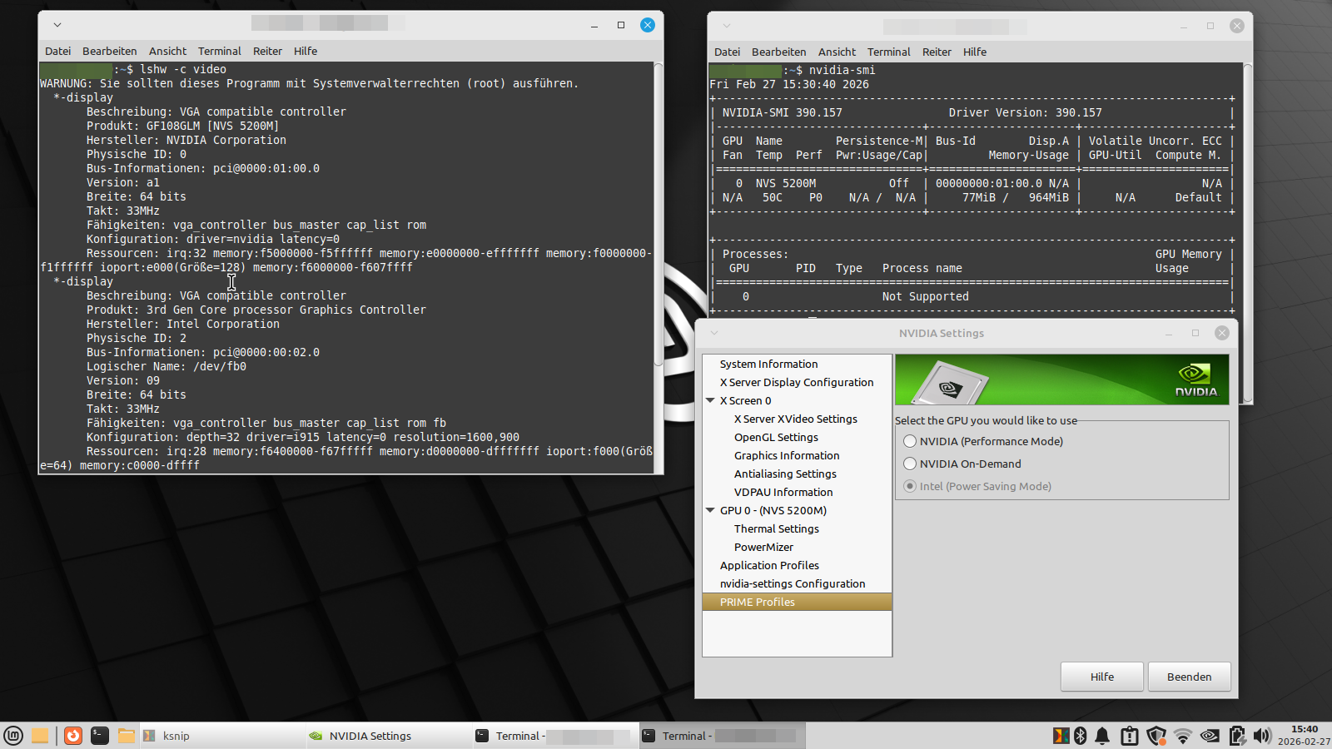
Task: Click the Hilfe button in NVIDIA Settings
Action: (1101, 677)
